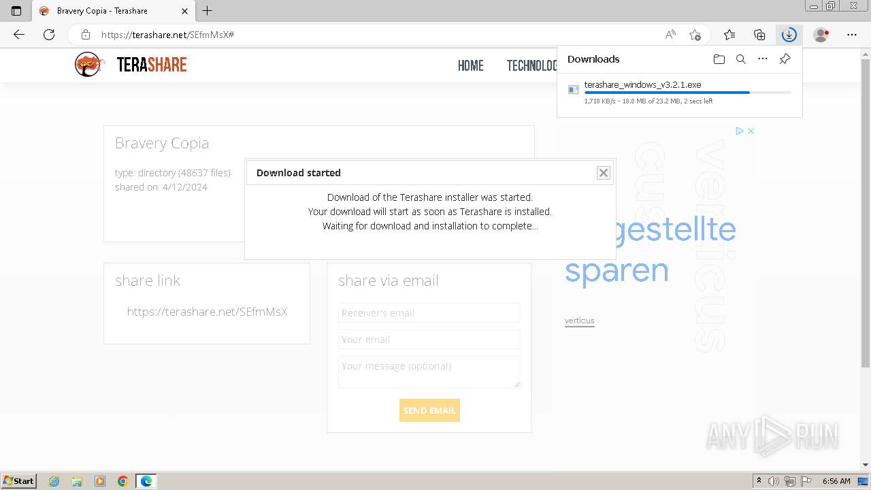Viewport: 871px width, 490px height.
Task: Toggle the Downloads toolbar icon
Action: tap(789, 35)
